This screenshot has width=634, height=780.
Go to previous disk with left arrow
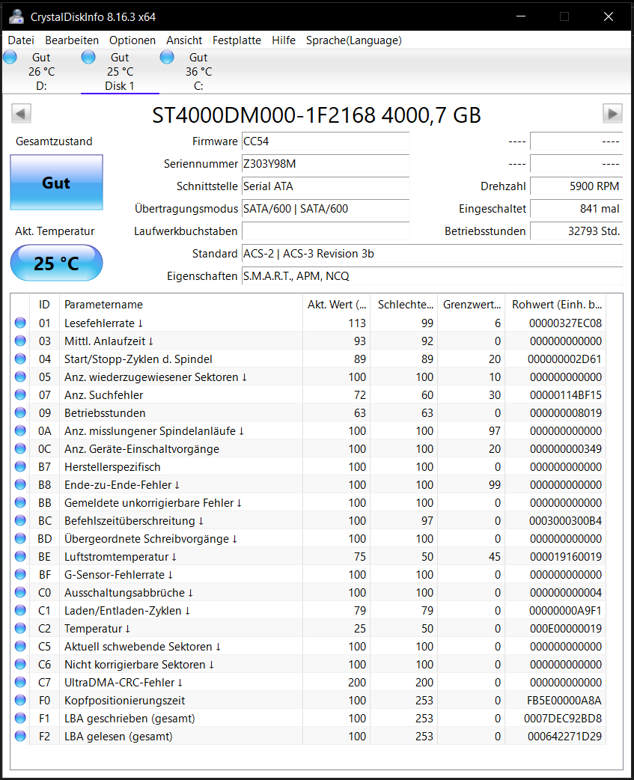22,114
